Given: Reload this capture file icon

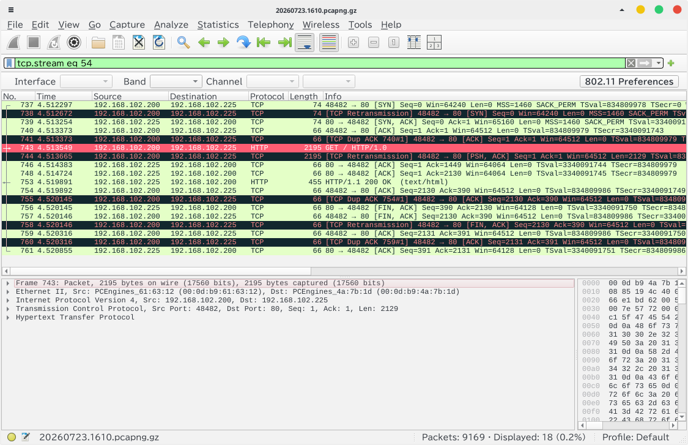Looking at the screenshot, I should 159,43.
